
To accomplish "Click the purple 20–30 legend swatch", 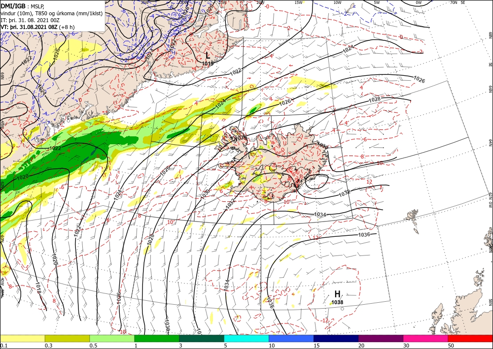I will pyautogui.click(x=381, y=338).
